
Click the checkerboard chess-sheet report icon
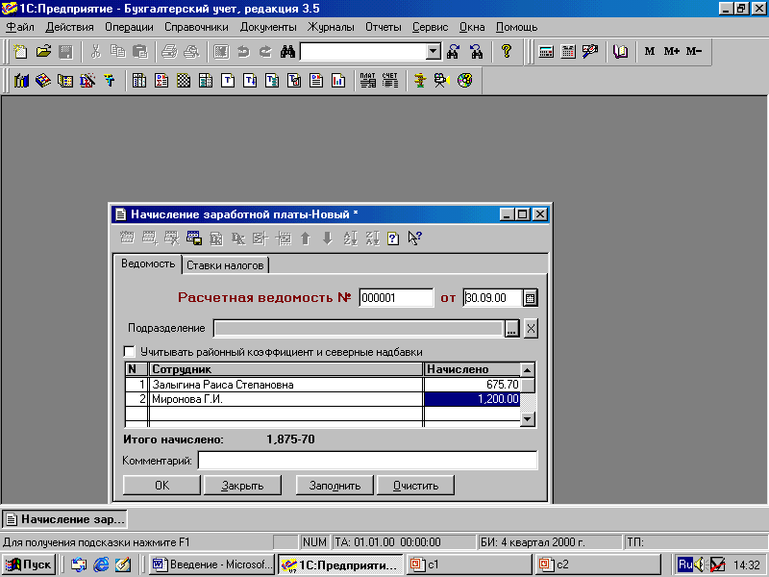184,81
